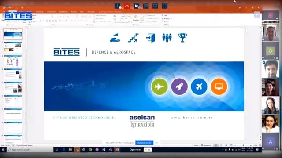Toggle Comments in the status bar
282x158 pixels.
point(206,145)
